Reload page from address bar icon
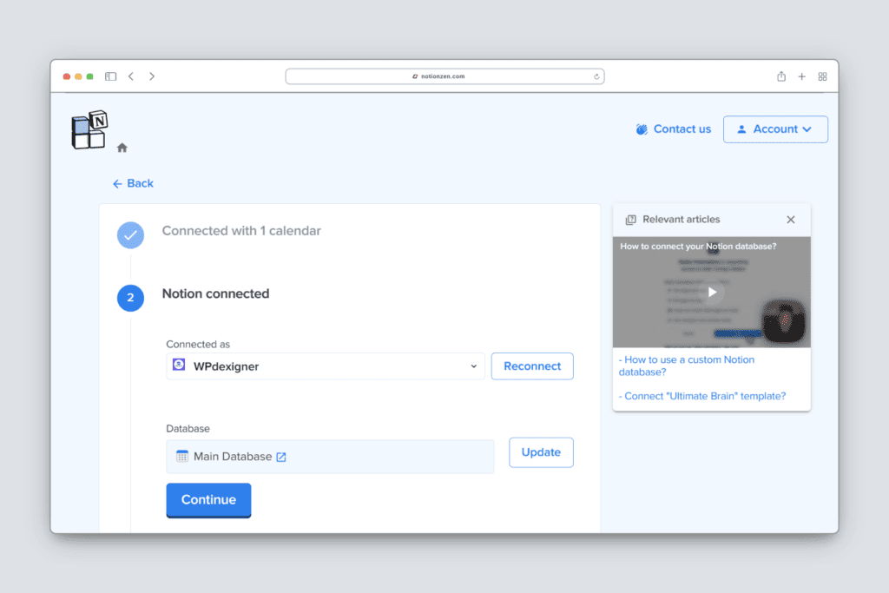 pyautogui.click(x=596, y=76)
